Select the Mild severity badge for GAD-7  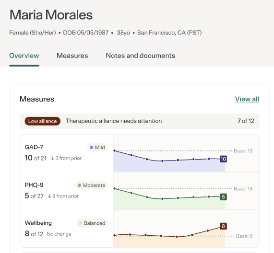pos(97,148)
